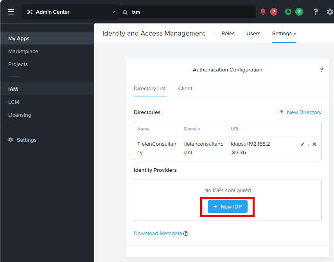Switch to the Client tab
This screenshot has height=262, width=334.
(x=185, y=89)
